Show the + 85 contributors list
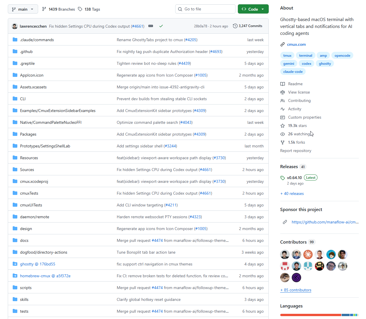The height and width of the screenshot is (319, 366). coord(296,290)
